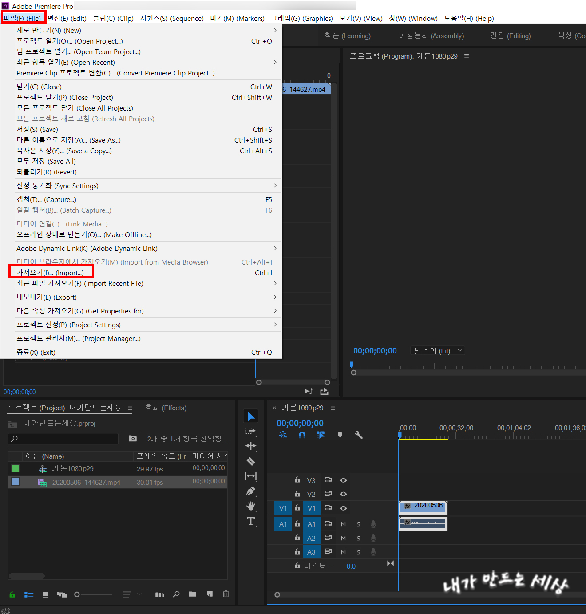
Task: Choose Open Project menu item
Action: coord(141,41)
